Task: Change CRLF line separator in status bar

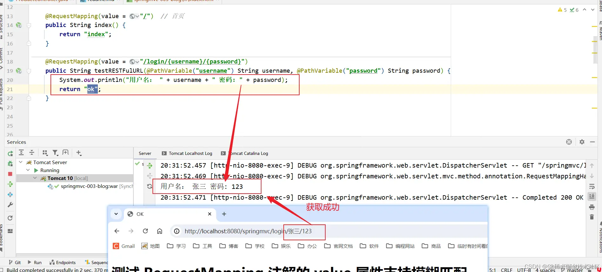Action: click(506, 270)
